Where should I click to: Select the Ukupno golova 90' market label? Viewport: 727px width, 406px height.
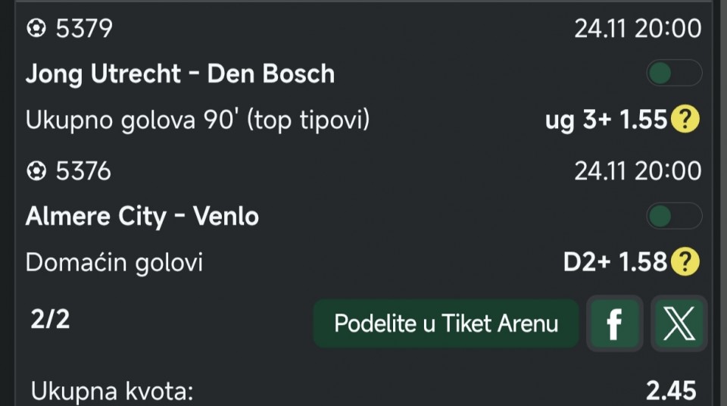[x=198, y=120]
